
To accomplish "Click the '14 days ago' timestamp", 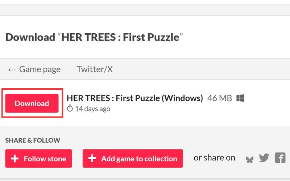I will point(92,109).
